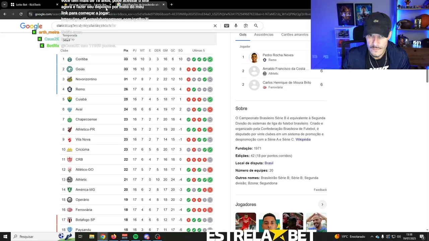Select Chapecoense in the standings table

click(86, 119)
